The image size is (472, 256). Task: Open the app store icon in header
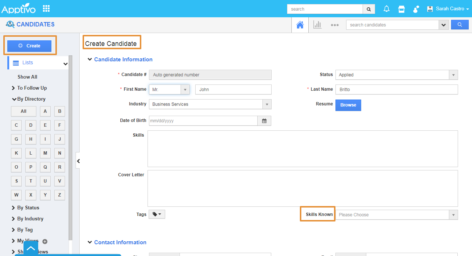pyautogui.click(x=402, y=9)
